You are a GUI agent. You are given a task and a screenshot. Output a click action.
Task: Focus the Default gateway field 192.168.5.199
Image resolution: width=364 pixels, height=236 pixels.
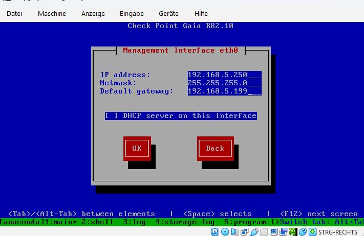224,91
